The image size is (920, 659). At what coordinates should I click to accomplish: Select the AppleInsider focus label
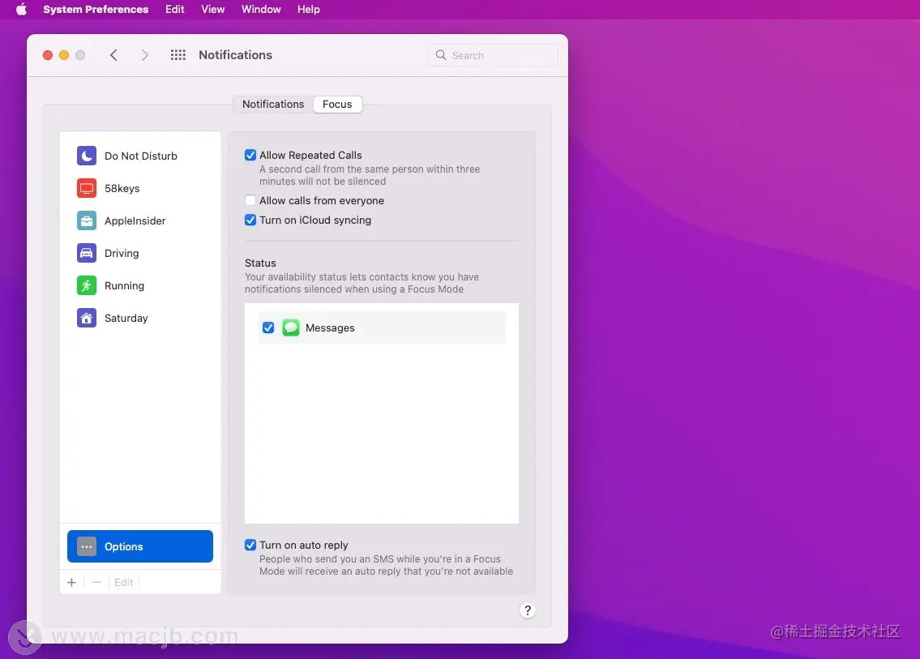coord(135,220)
